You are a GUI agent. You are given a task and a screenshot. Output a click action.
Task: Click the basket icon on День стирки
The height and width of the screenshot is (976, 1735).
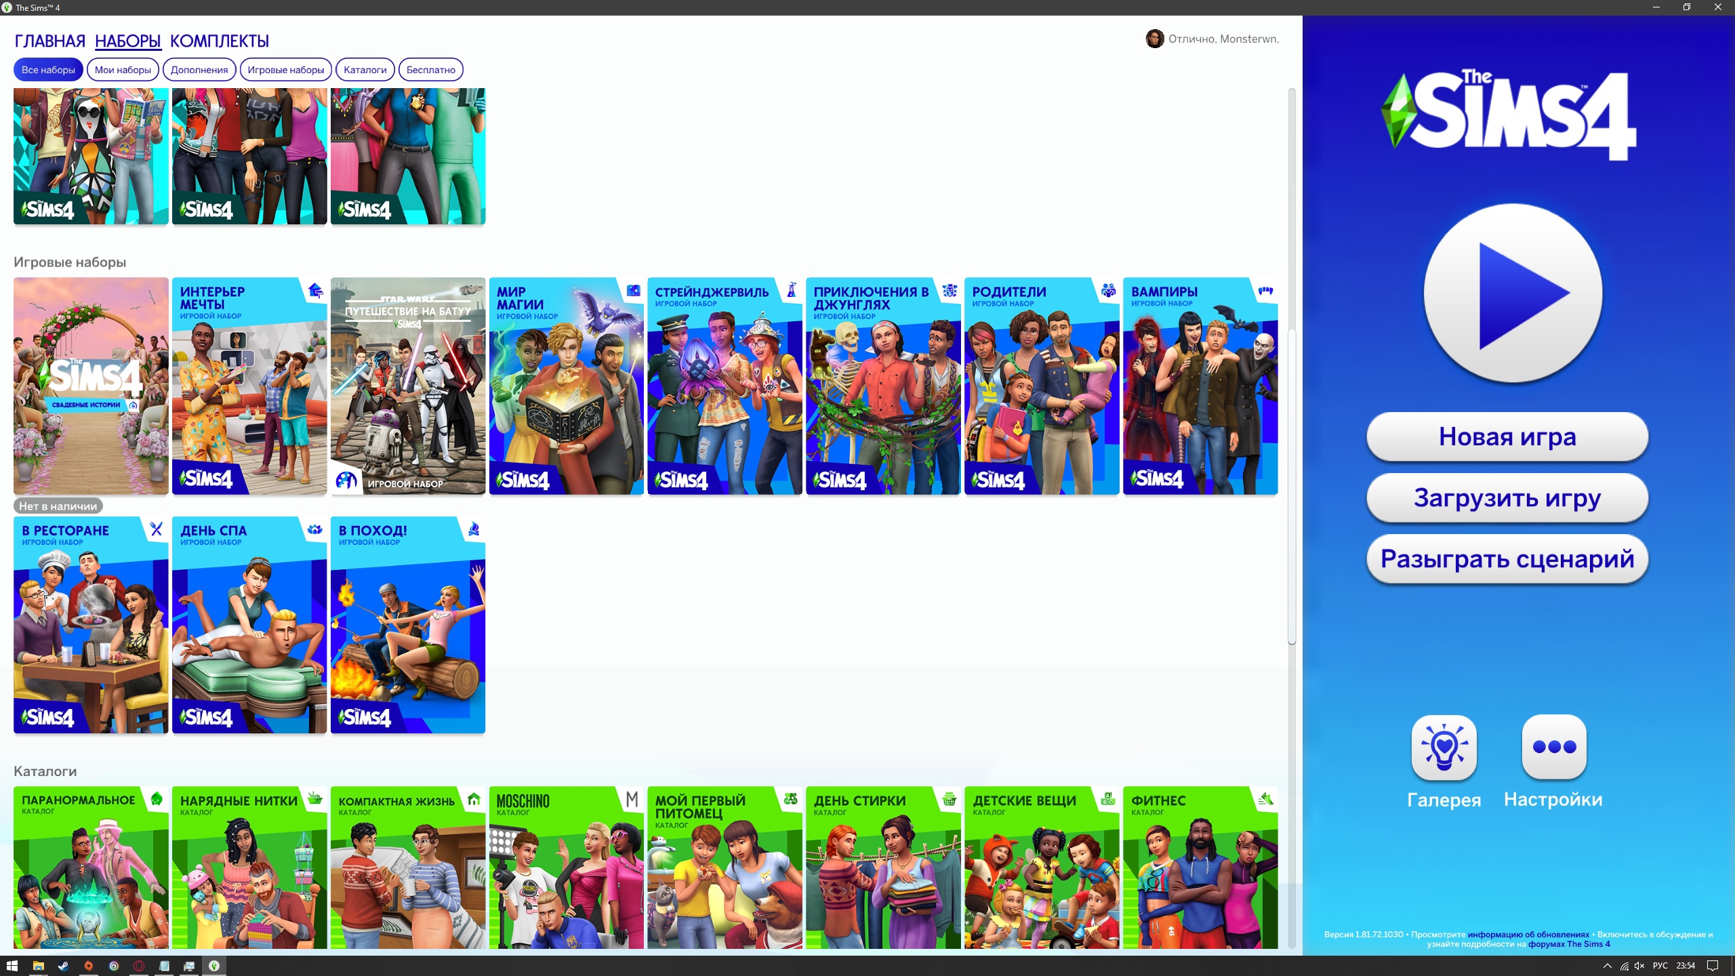tap(950, 800)
